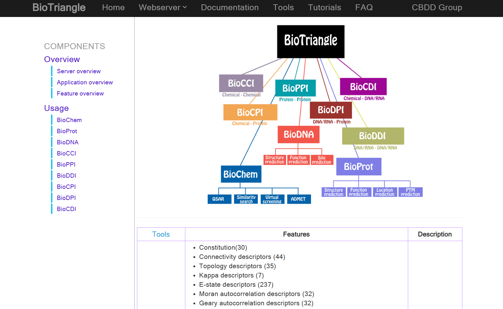The image size is (503, 309).
Task: Open BioCPI usage link in sidebar
Action: pos(66,187)
